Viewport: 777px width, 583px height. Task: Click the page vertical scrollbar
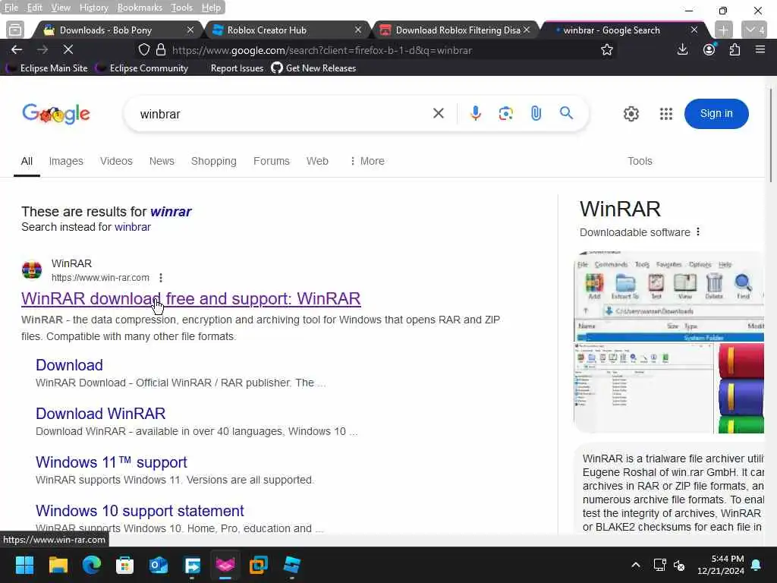point(771,137)
